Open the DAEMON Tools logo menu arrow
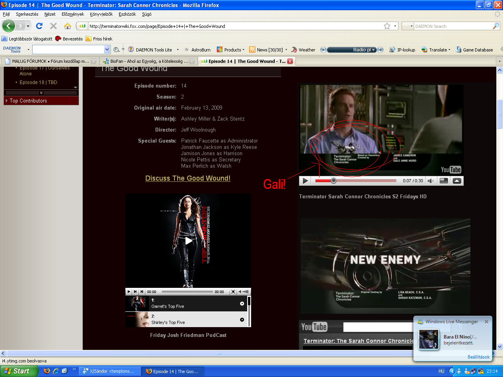The height and width of the screenshot is (377, 503). pyautogui.click(x=28, y=50)
